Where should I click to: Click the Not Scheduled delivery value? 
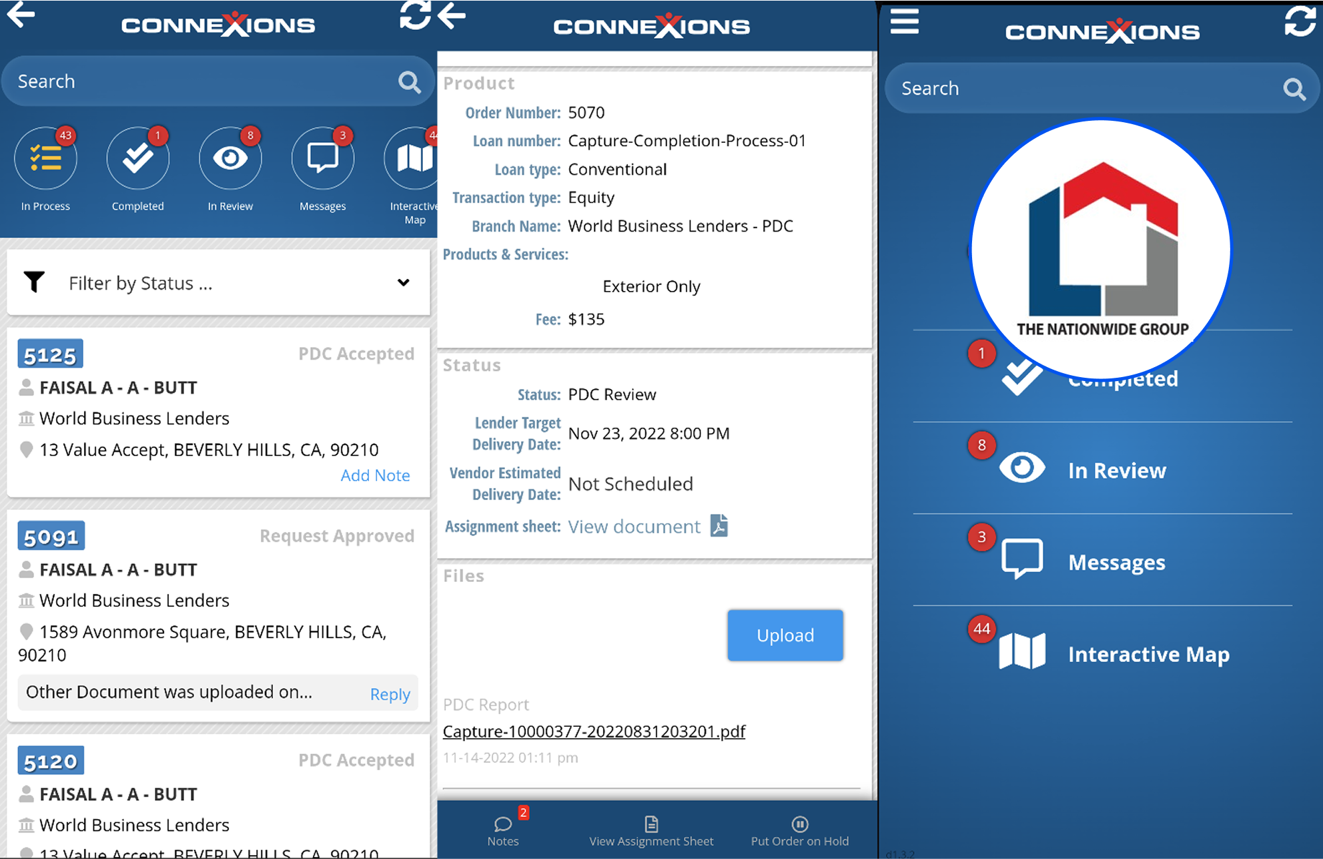point(630,484)
